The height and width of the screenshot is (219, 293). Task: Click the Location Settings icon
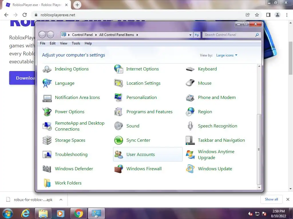pos(118,83)
